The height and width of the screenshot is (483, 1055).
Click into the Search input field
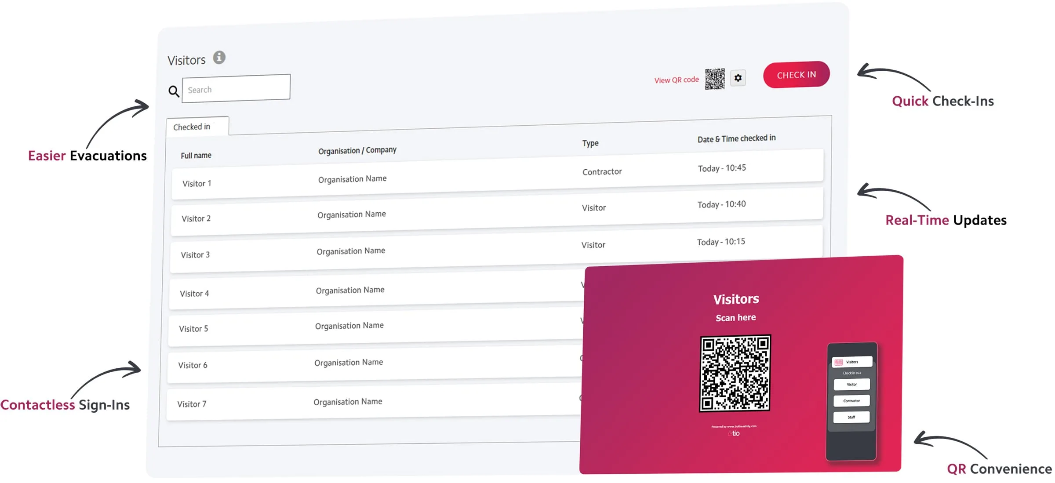(x=236, y=88)
